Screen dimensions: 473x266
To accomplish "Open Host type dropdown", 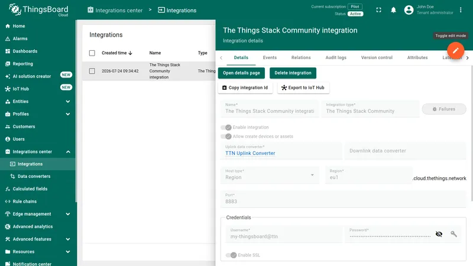I will click(270, 175).
